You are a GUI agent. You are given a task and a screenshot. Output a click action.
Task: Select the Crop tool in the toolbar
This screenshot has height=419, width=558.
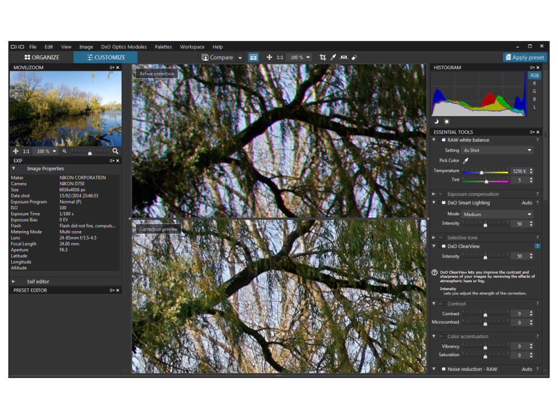[x=322, y=57]
